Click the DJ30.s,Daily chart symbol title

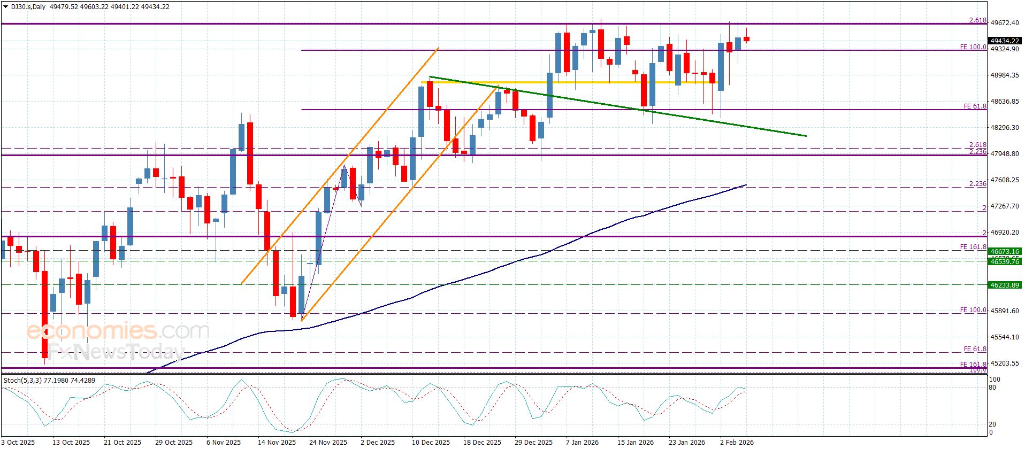click(x=28, y=7)
